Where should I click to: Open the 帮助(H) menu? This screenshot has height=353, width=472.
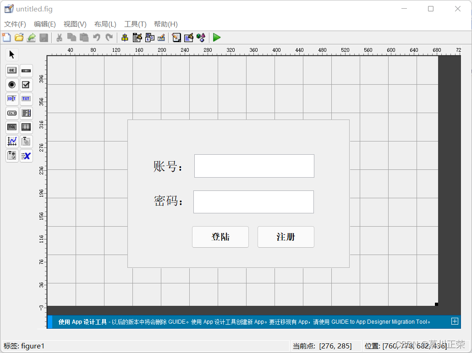tap(166, 24)
